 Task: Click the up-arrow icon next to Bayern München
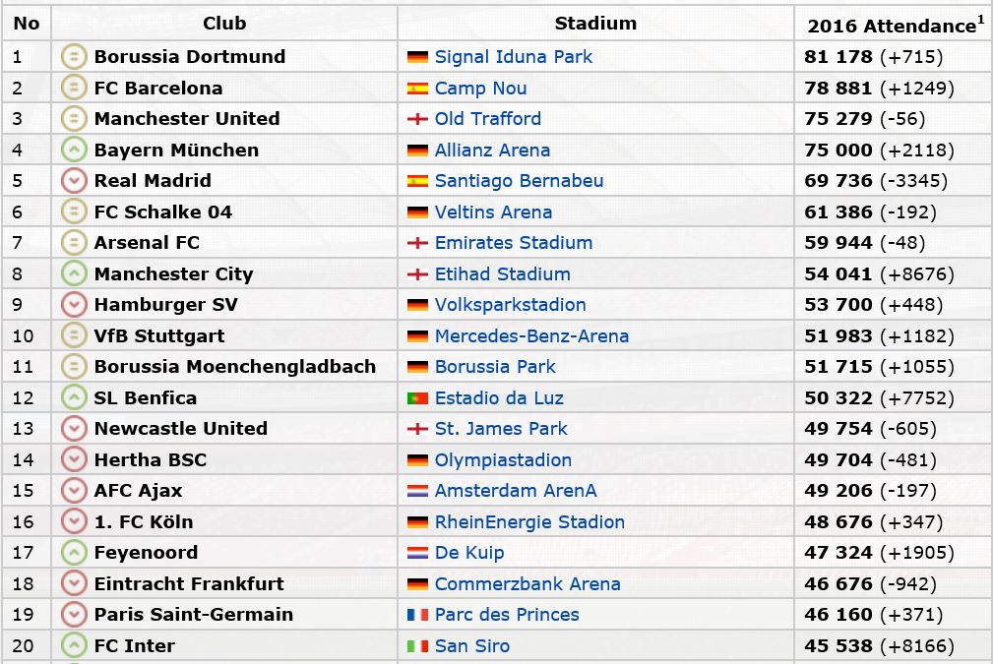coord(74,151)
